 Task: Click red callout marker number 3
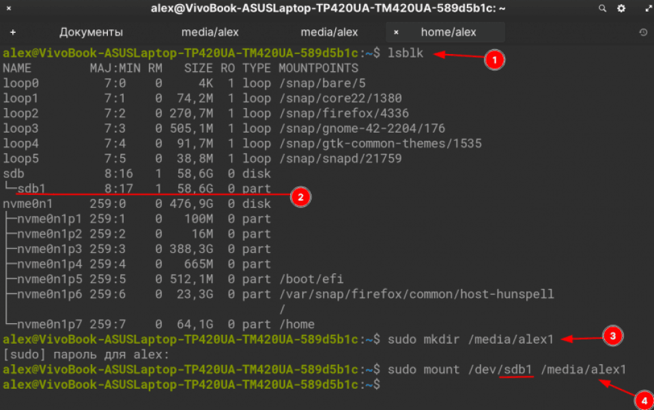[612, 336]
